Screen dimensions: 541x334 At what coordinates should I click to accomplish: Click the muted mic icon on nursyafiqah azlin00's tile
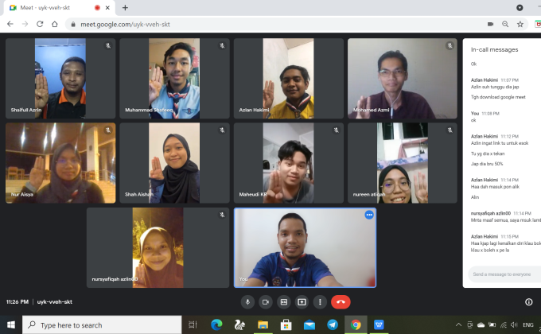[x=222, y=215]
